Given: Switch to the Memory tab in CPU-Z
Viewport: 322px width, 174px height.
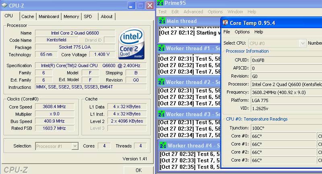Looking at the screenshot, I should pos(71,16).
